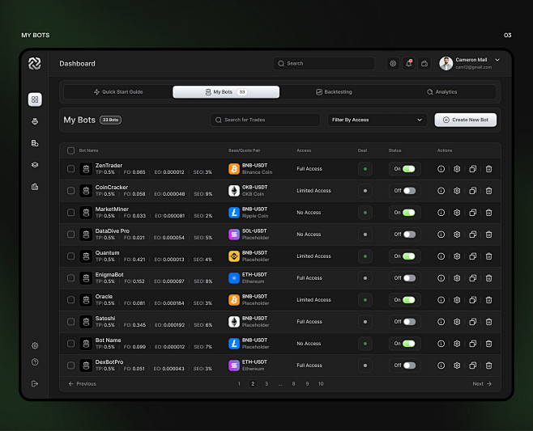Open settings for CoinCracker bot
Image resolution: width=533 pixels, height=431 pixels.
pyautogui.click(x=457, y=191)
